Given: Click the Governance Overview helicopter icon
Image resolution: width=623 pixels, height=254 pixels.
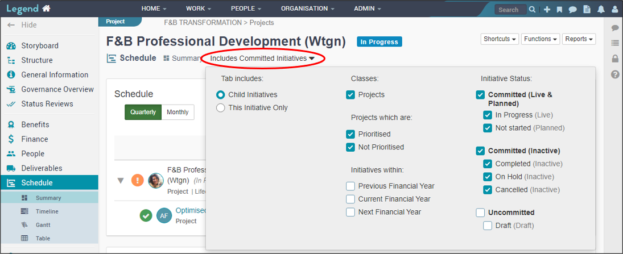Looking at the screenshot, I should 11,89.
